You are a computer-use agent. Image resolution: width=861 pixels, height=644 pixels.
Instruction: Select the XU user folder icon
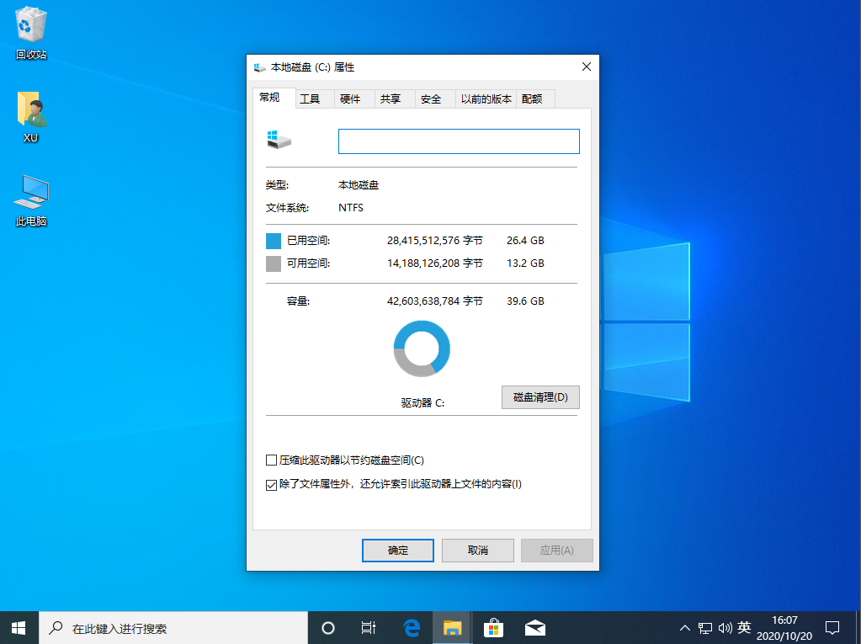pos(31,117)
